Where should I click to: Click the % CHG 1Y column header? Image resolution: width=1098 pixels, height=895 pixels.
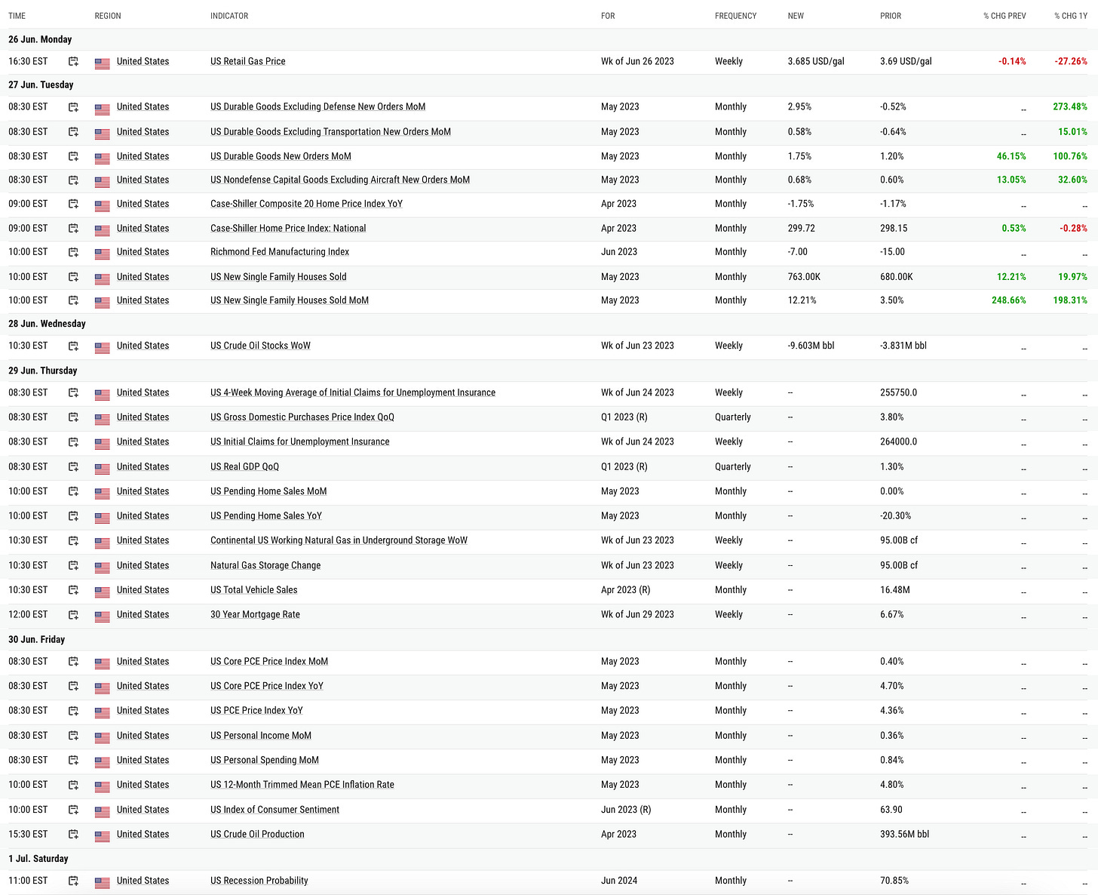point(1071,16)
